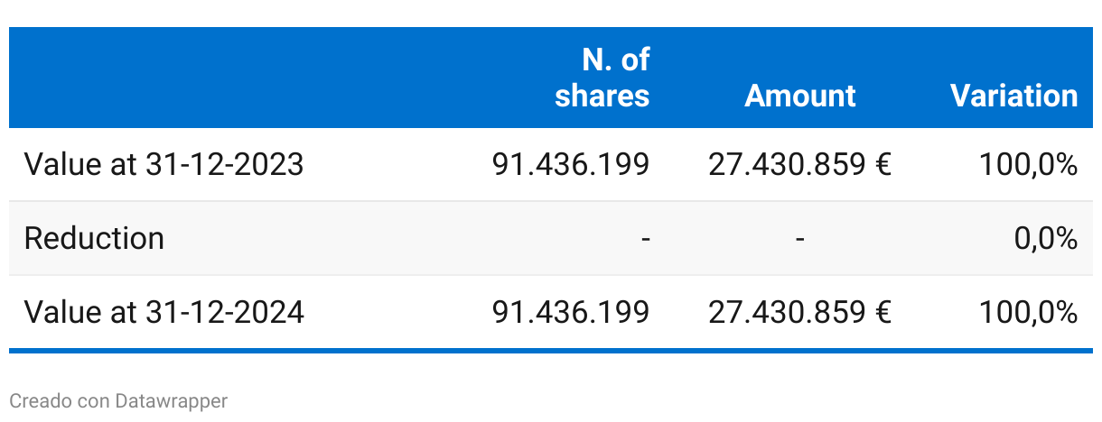Select the "Variation" column header
This screenshot has width=1102, height=422.
pos(1013,96)
